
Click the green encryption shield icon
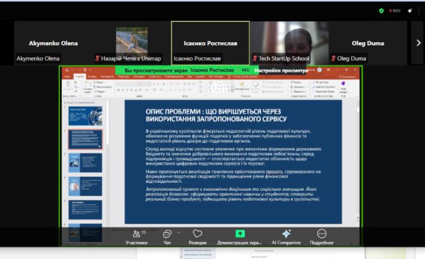point(381,10)
